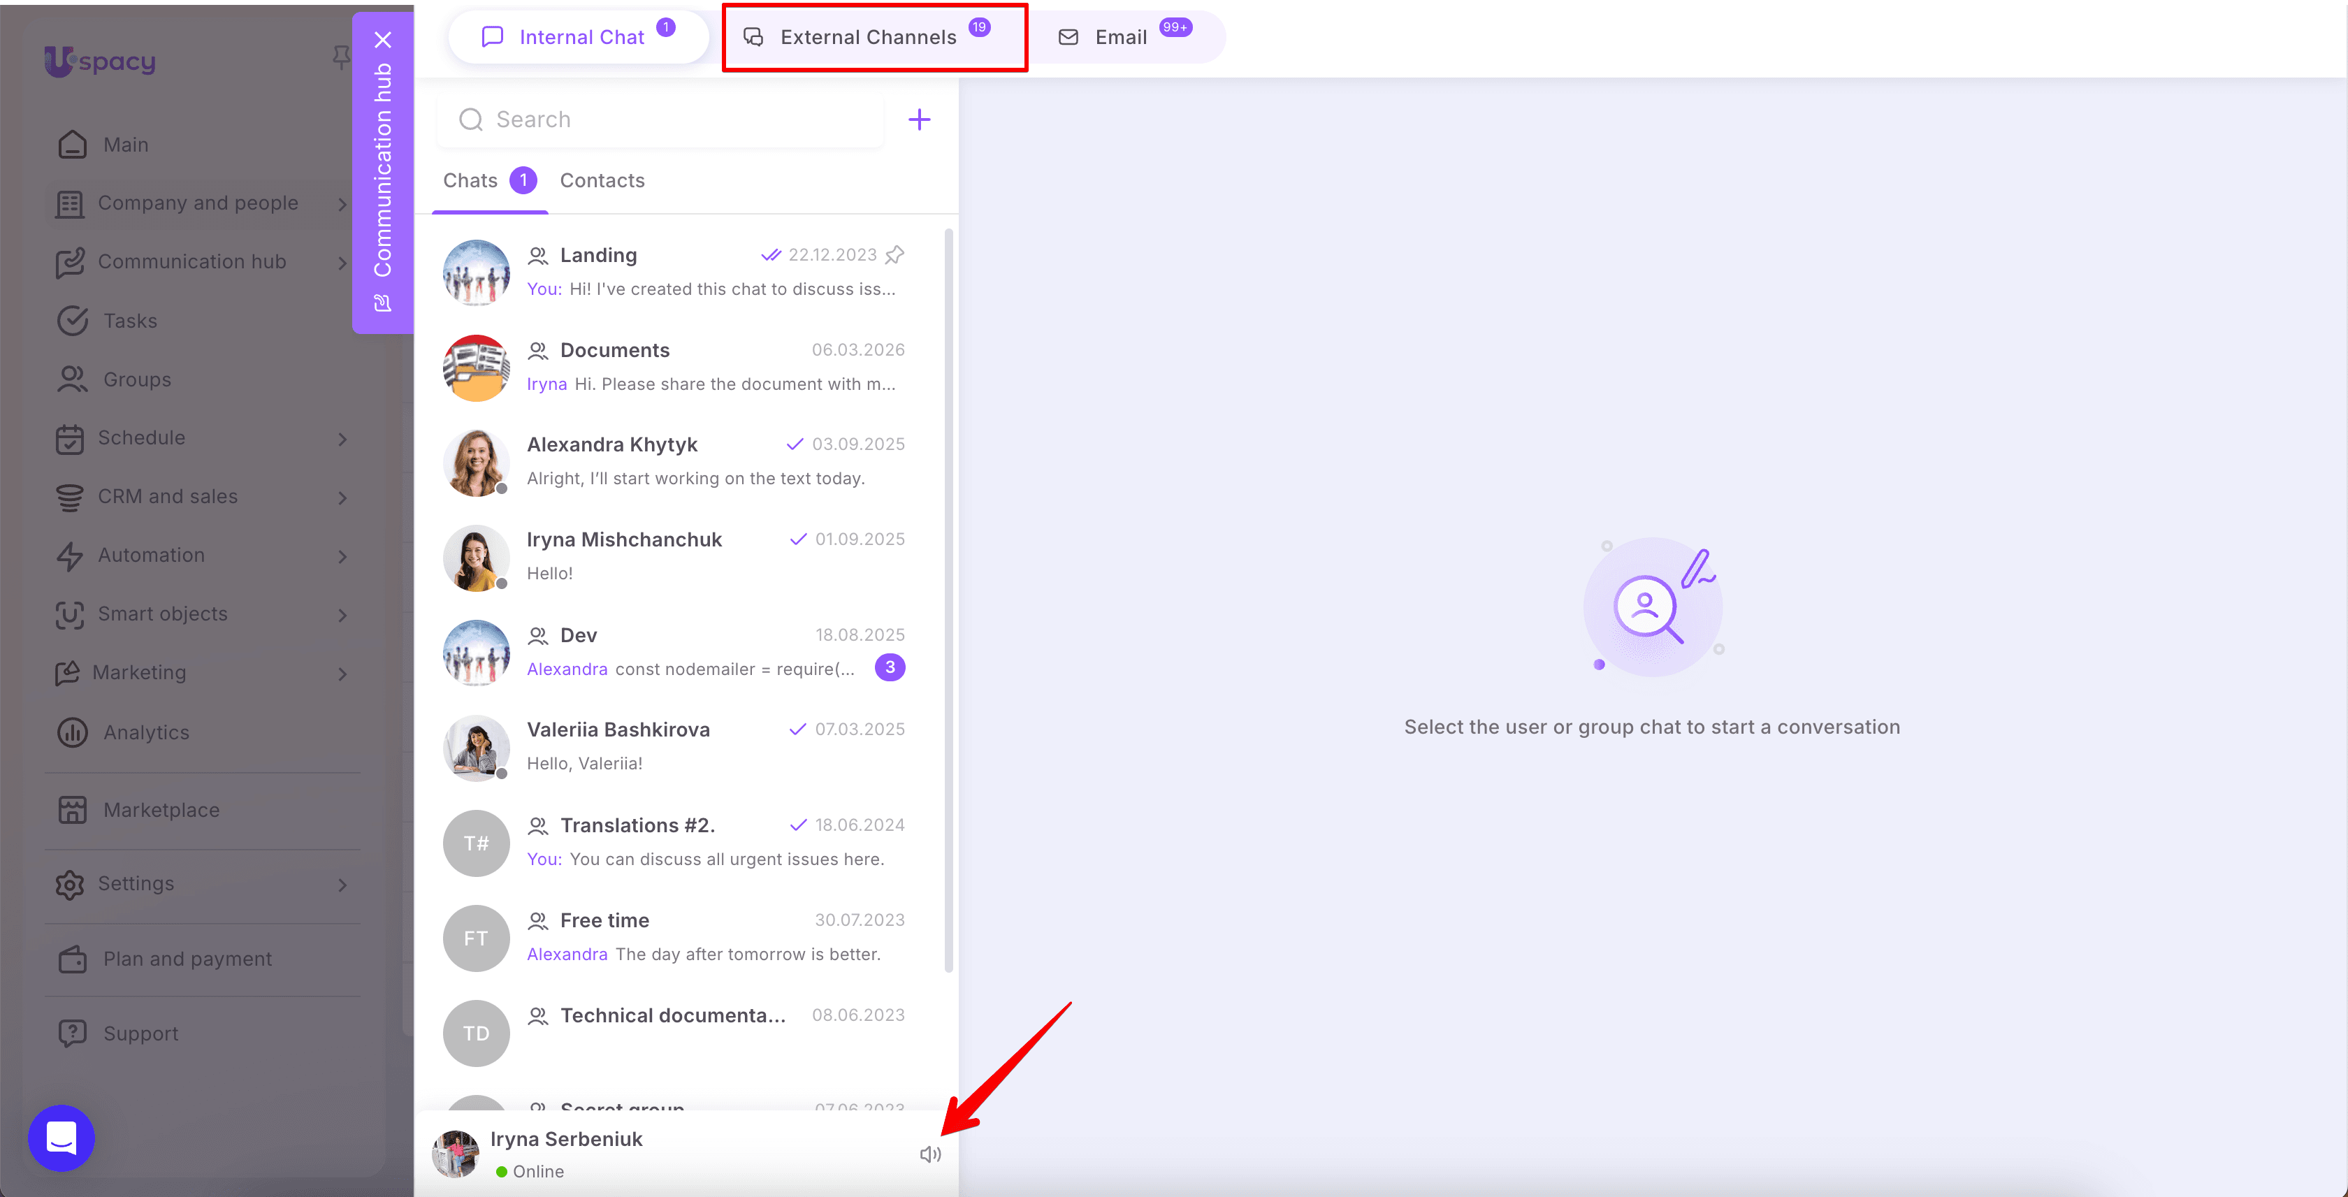Image resolution: width=2348 pixels, height=1197 pixels.
Task: Open the Plan and payment wallet icon
Action: (x=72, y=959)
